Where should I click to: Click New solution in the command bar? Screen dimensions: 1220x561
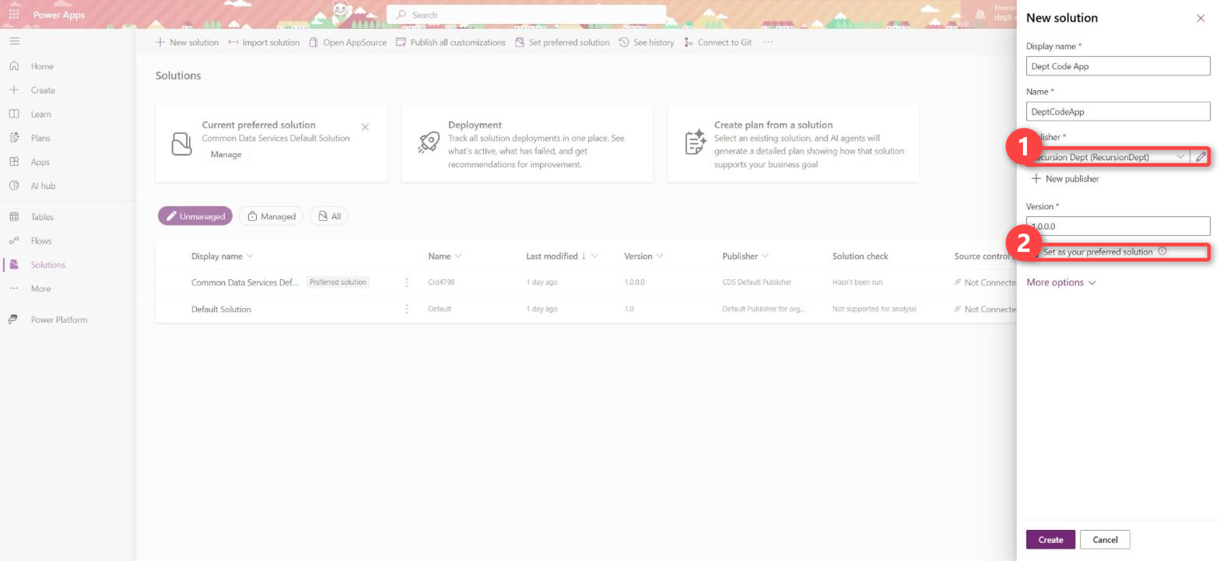188,43
